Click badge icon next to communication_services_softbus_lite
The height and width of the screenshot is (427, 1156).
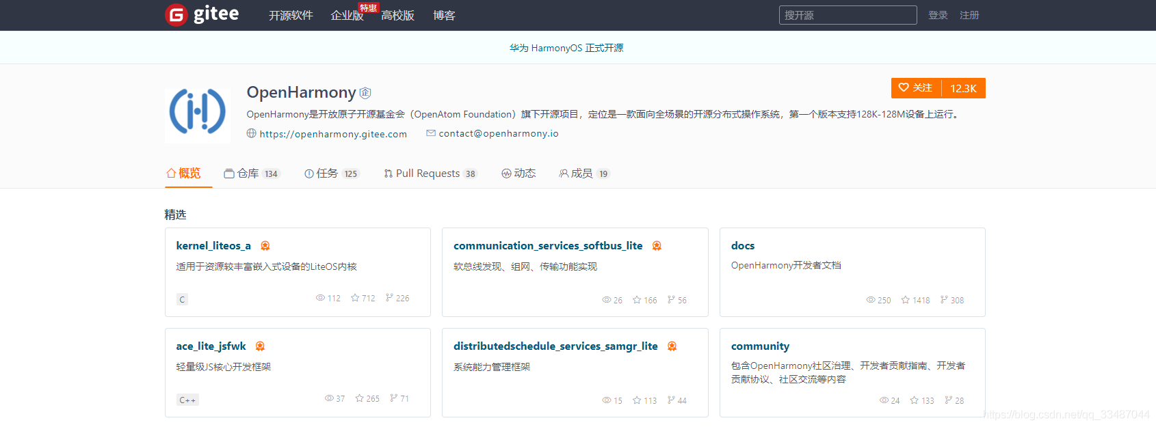pos(657,246)
